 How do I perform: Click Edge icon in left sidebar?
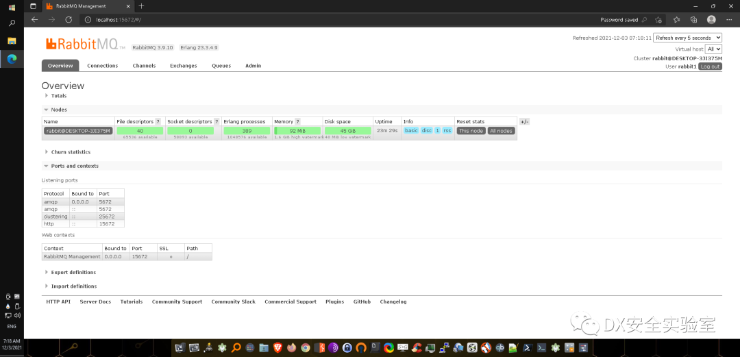pyautogui.click(x=12, y=58)
